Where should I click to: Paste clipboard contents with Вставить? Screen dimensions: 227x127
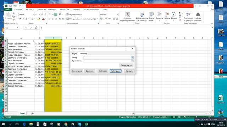click(8, 16)
